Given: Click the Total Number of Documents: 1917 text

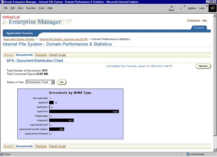Looking at the screenshot, I should pos(27,71).
